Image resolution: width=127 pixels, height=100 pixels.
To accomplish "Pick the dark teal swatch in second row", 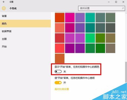I will pyautogui.click(x=90, y=28).
